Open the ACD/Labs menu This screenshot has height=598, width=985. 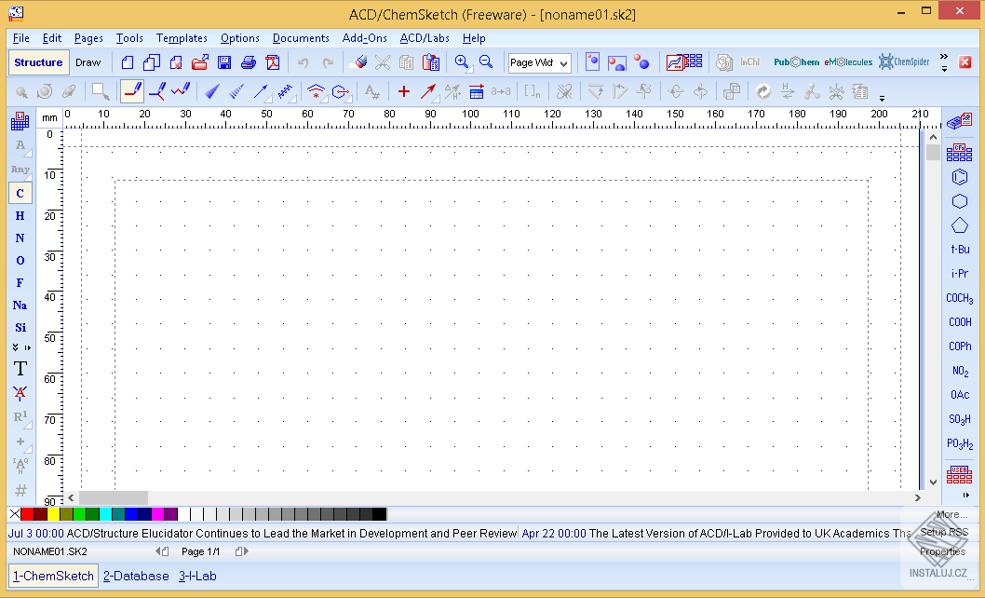[425, 38]
